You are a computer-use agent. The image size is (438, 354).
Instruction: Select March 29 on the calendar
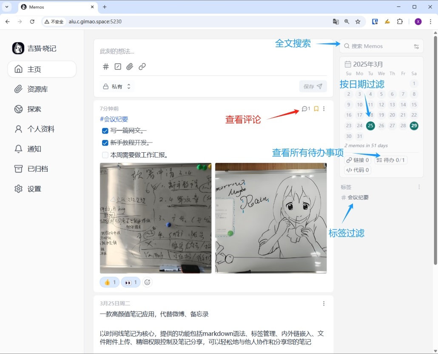pyautogui.click(x=414, y=126)
